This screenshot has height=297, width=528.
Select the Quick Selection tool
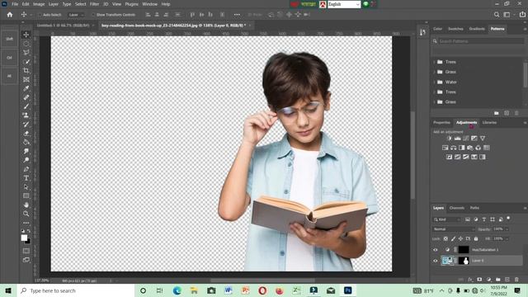26,62
